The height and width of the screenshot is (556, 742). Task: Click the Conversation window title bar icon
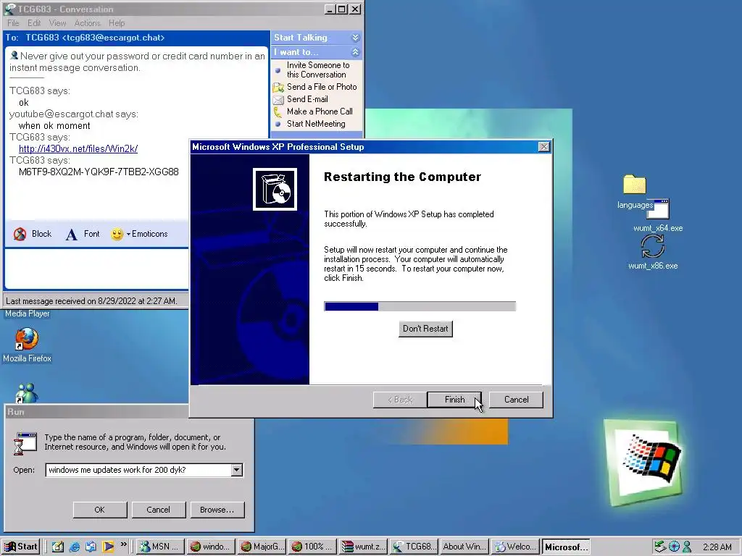(9, 9)
